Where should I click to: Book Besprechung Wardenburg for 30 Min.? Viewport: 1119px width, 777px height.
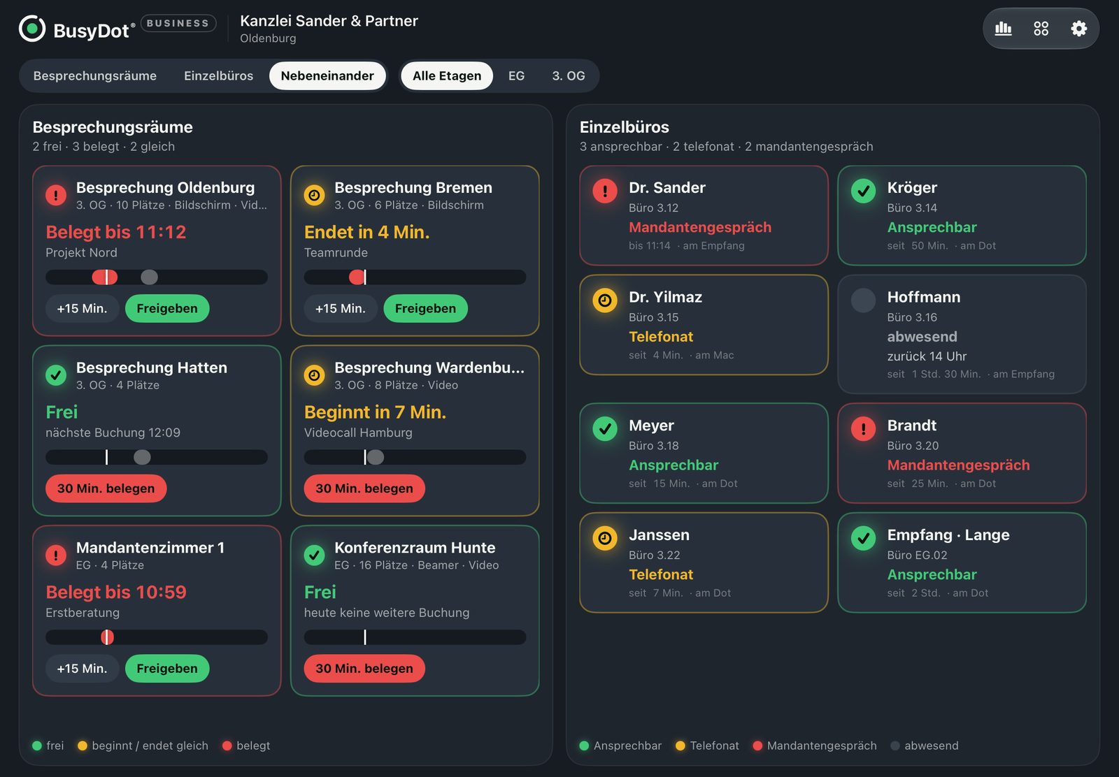(364, 488)
